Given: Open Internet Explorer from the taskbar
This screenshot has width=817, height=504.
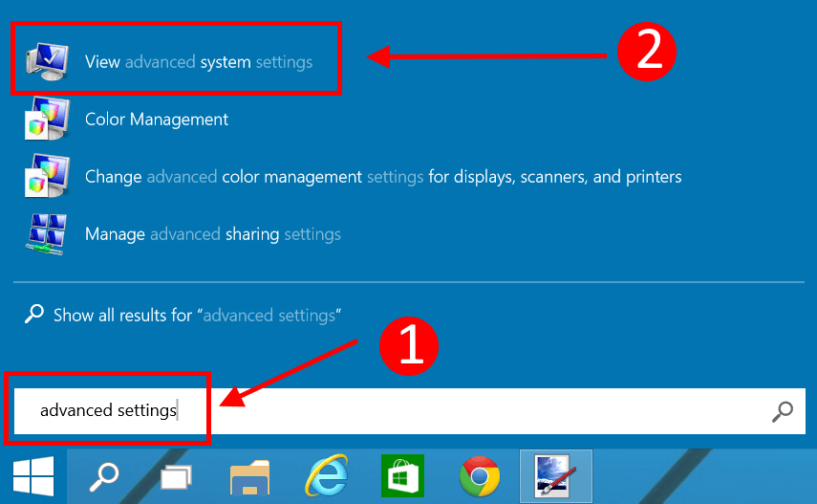Looking at the screenshot, I should pos(327,475).
